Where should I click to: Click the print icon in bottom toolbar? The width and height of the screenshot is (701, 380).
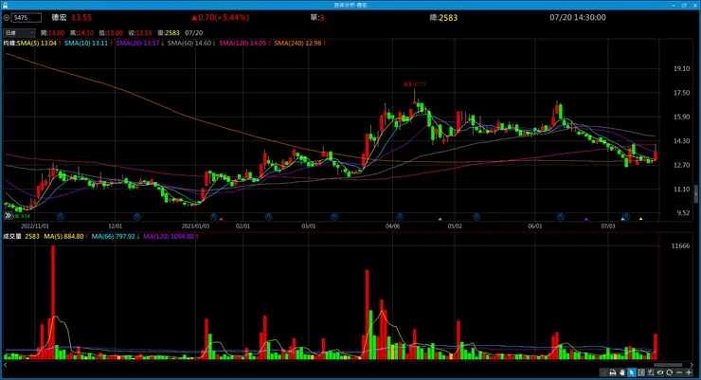(x=613, y=372)
